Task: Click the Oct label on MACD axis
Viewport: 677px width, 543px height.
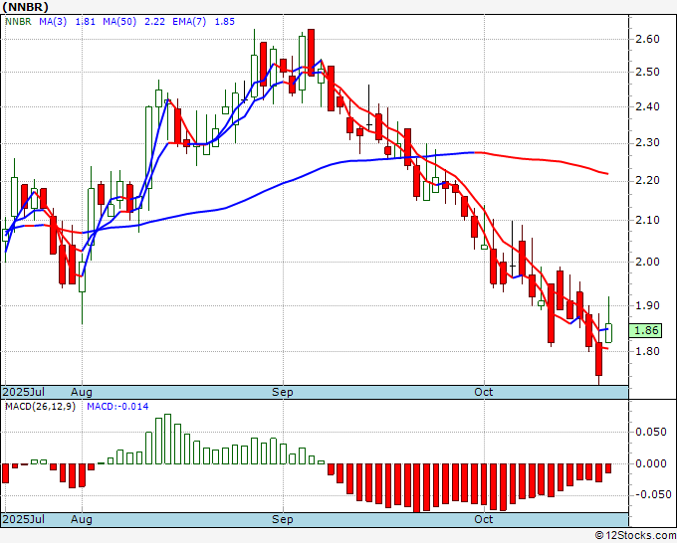Action: click(x=483, y=519)
